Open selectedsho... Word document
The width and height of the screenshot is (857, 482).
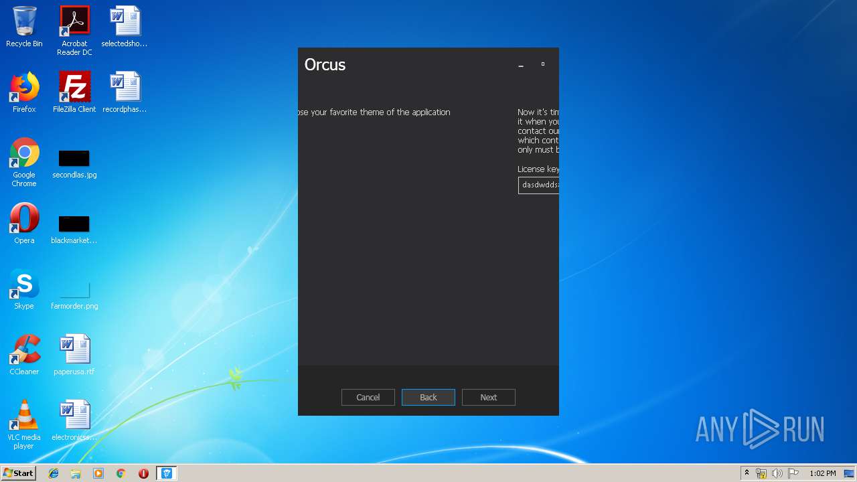coord(125,27)
